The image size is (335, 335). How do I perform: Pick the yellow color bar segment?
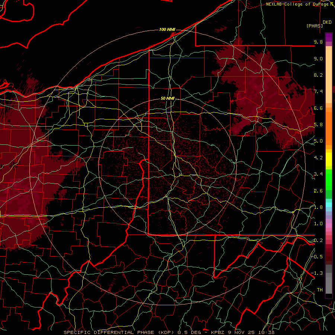coord(329,159)
